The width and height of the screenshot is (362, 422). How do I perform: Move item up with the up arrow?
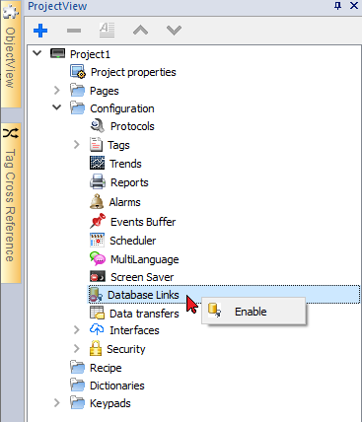[140, 31]
